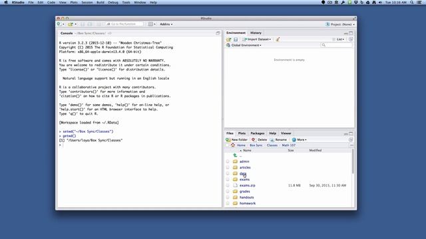Click the Home house icon in breadcrumb

[x=233, y=145]
